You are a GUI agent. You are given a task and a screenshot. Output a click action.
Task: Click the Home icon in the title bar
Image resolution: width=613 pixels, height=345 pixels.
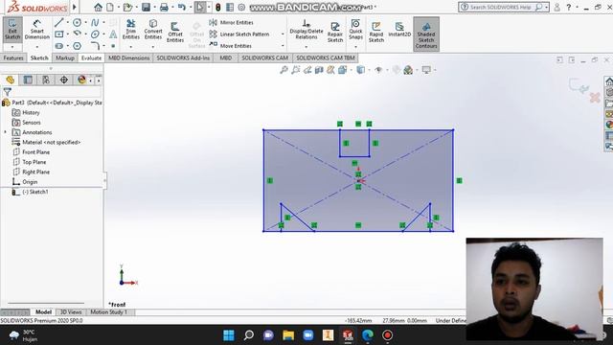pyautogui.click(x=98, y=7)
